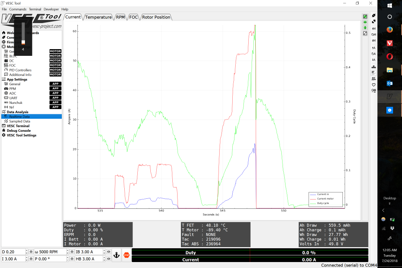Open the Commands menu

pyautogui.click(x=17, y=9)
